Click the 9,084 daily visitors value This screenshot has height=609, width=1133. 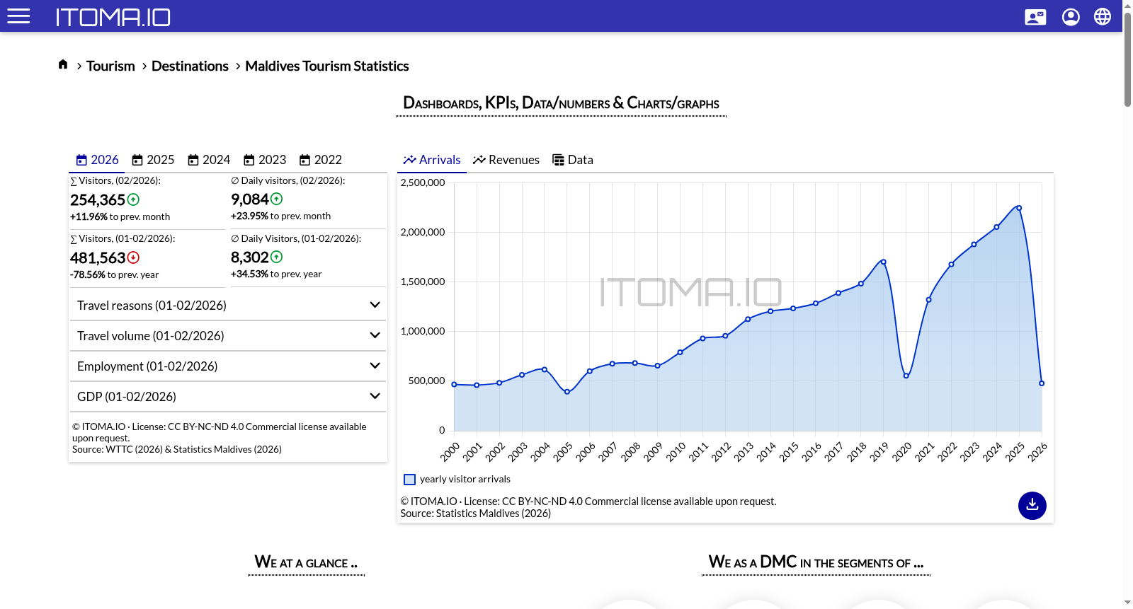[x=250, y=199]
